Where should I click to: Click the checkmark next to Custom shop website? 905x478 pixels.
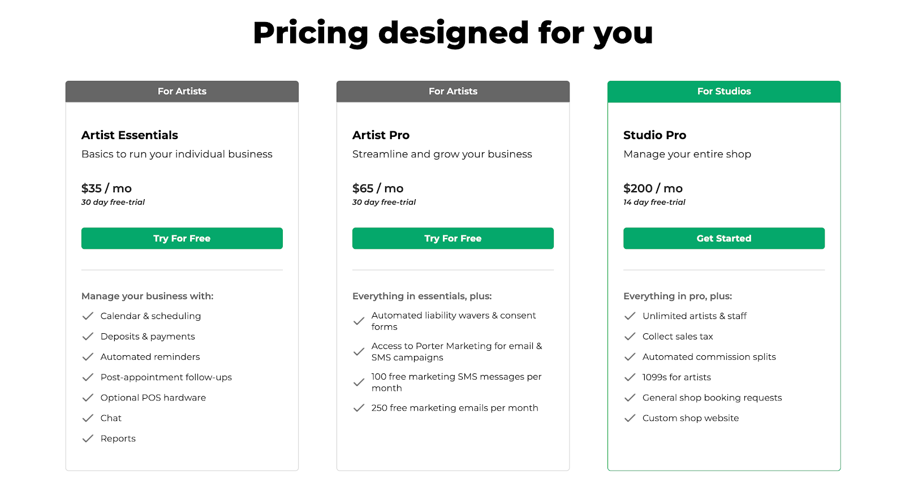click(630, 417)
